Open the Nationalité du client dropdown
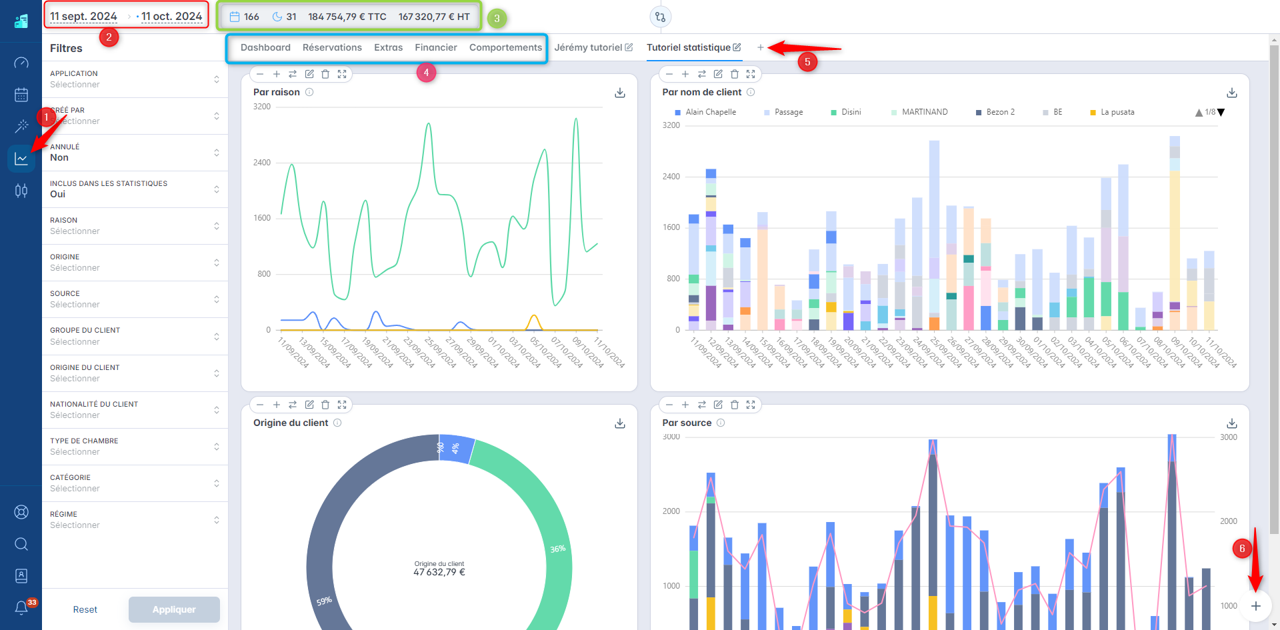 135,410
